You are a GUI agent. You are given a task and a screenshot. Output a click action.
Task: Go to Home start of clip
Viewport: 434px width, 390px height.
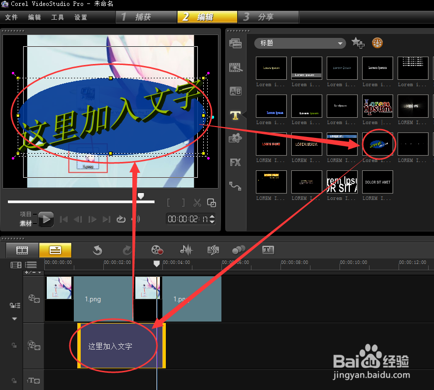(64, 220)
